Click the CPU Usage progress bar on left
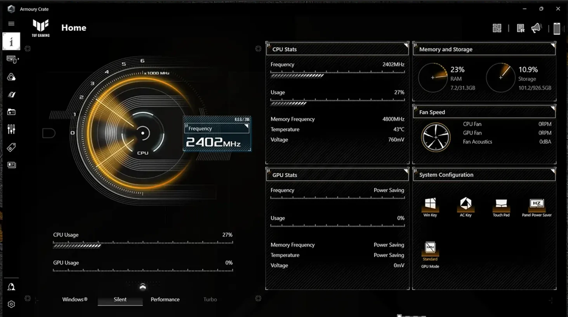The height and width of the screenshot is (317, 568). 143,244
